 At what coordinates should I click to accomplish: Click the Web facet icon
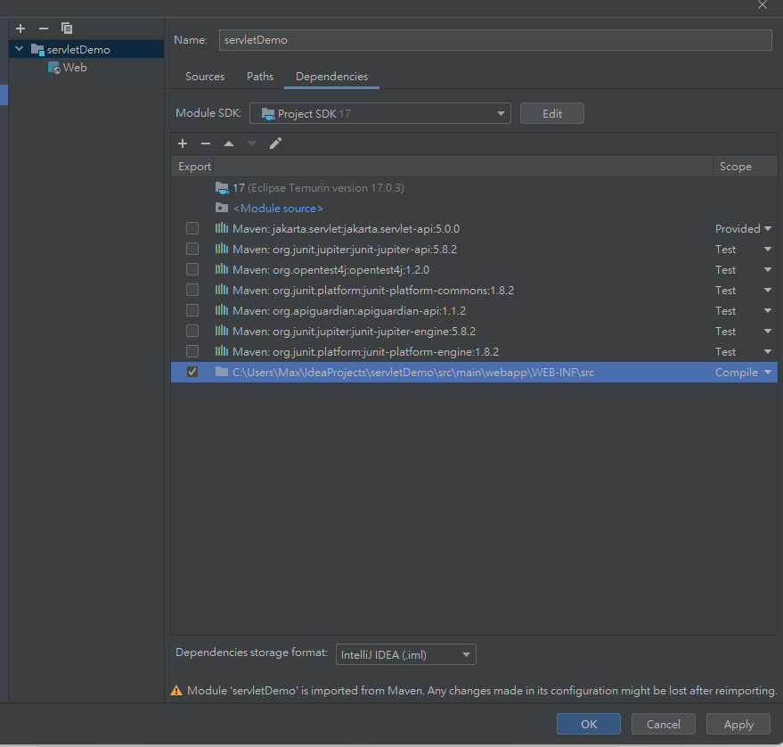coord(54,68)
